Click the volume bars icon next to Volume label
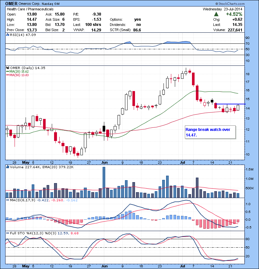 (7, 167)
